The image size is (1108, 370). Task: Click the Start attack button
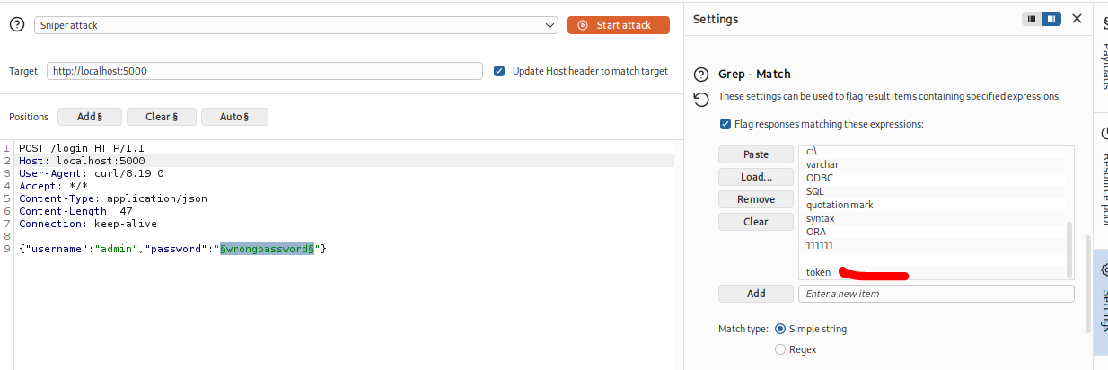(x=618, y=25)
